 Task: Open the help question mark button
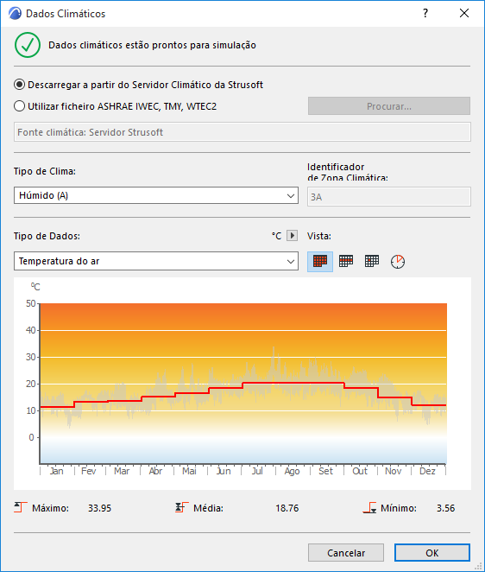click(x=425, y=13)
